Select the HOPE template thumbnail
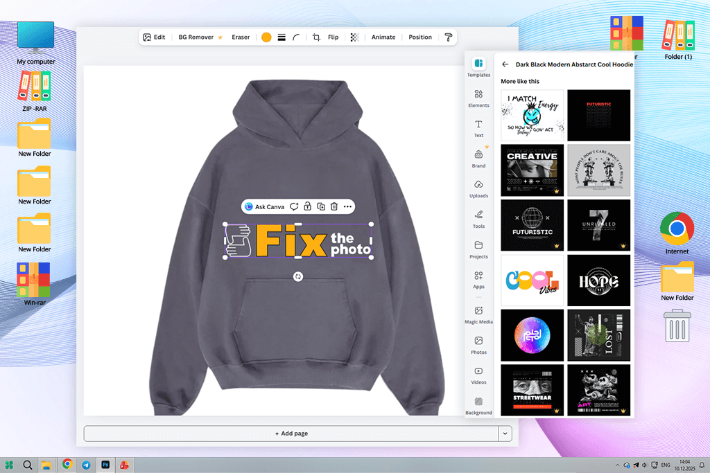 pyautogui.click(x=598, y=280)
